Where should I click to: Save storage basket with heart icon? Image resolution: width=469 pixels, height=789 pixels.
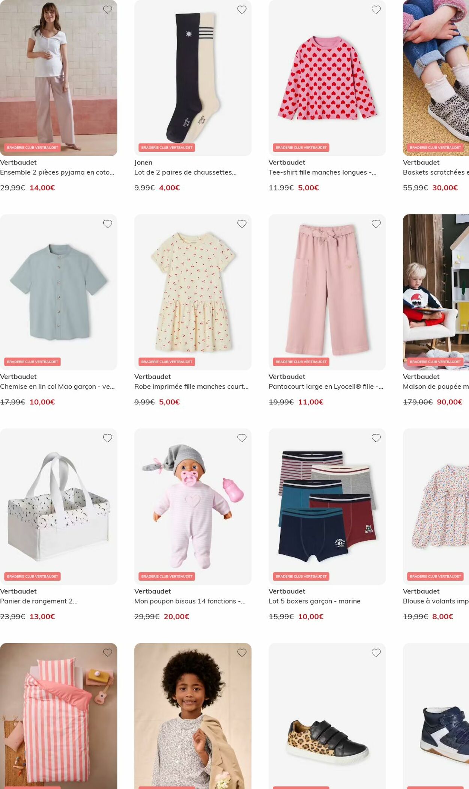pos(107,438)
